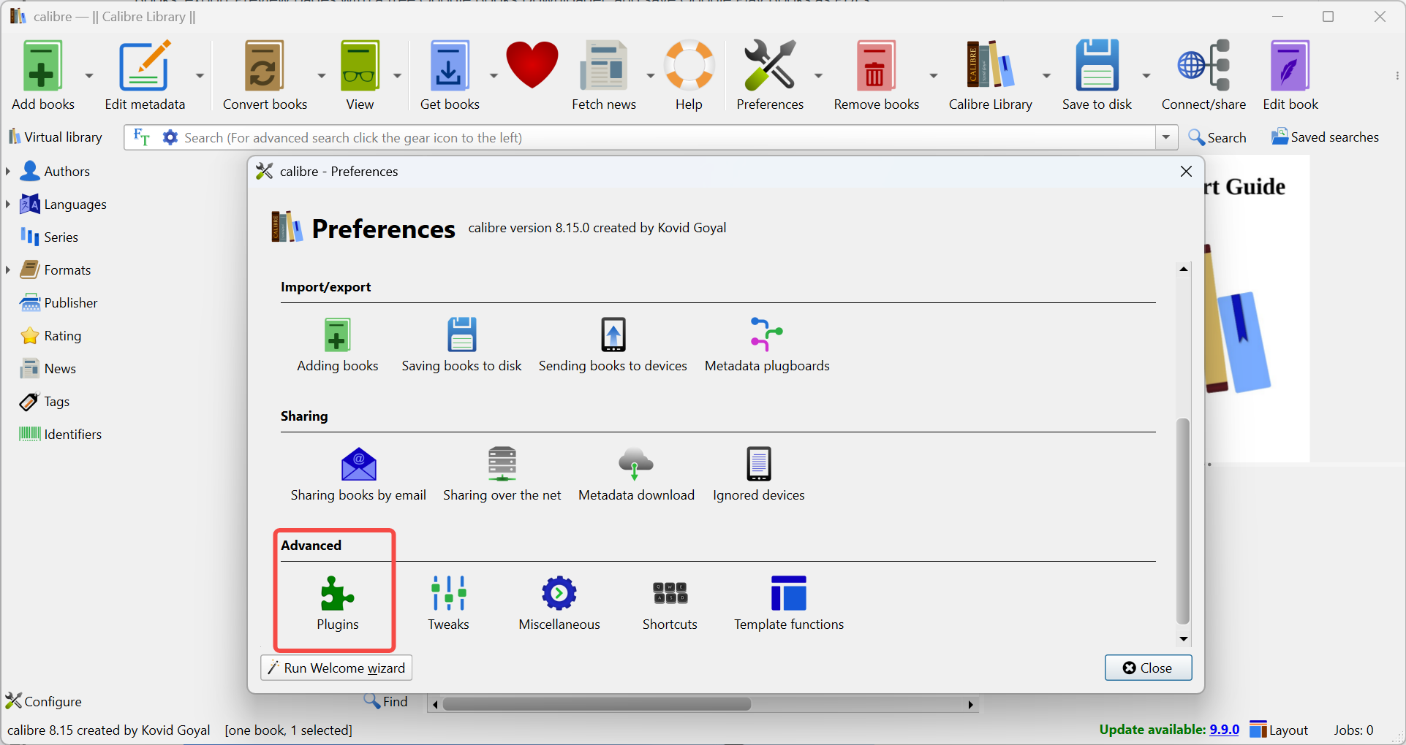Click the horizontal scrollbar thumb below dialog
Image resolution: width=1406 pixels, height=745 pixels.
[597, 704]
